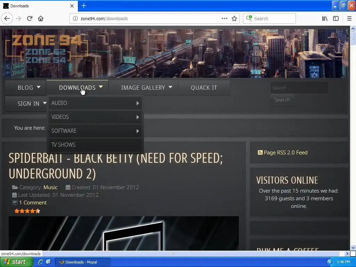Click the horizontal scrollbar right arrow
This screenshot has height=267, width=356.
(347, 253)
